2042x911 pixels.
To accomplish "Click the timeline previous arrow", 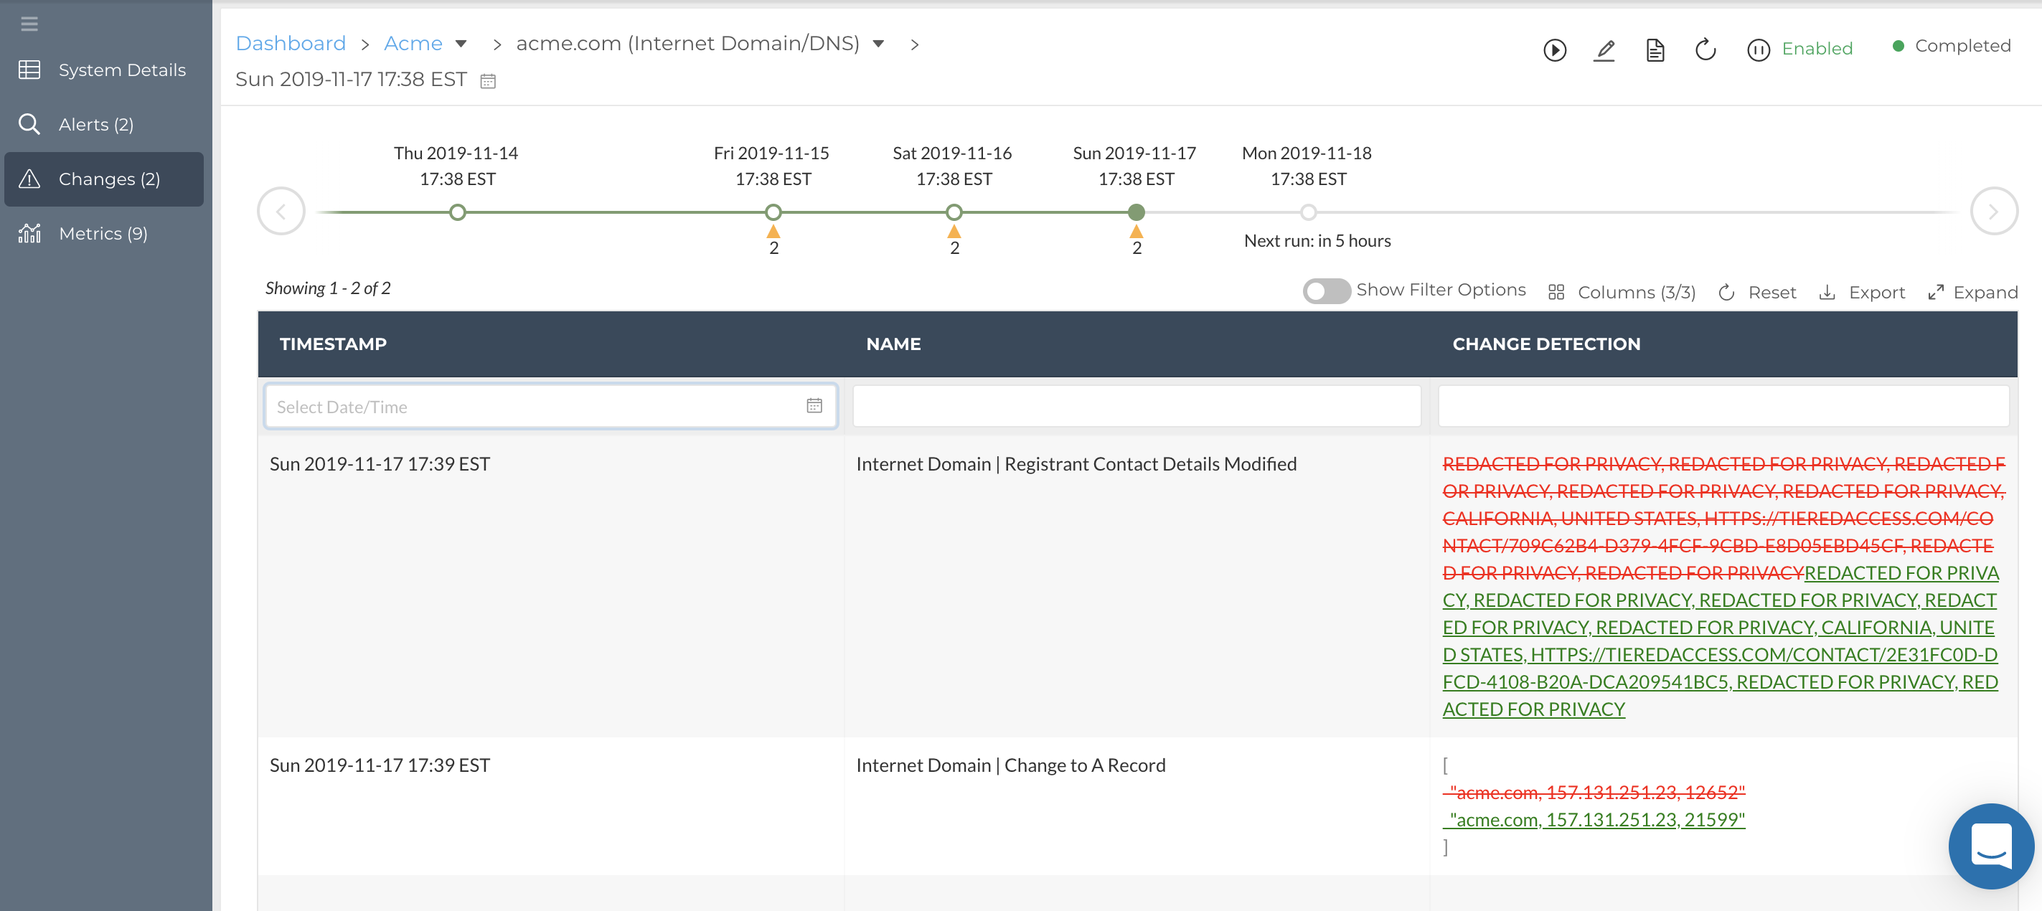I will (x=281, y=212).
